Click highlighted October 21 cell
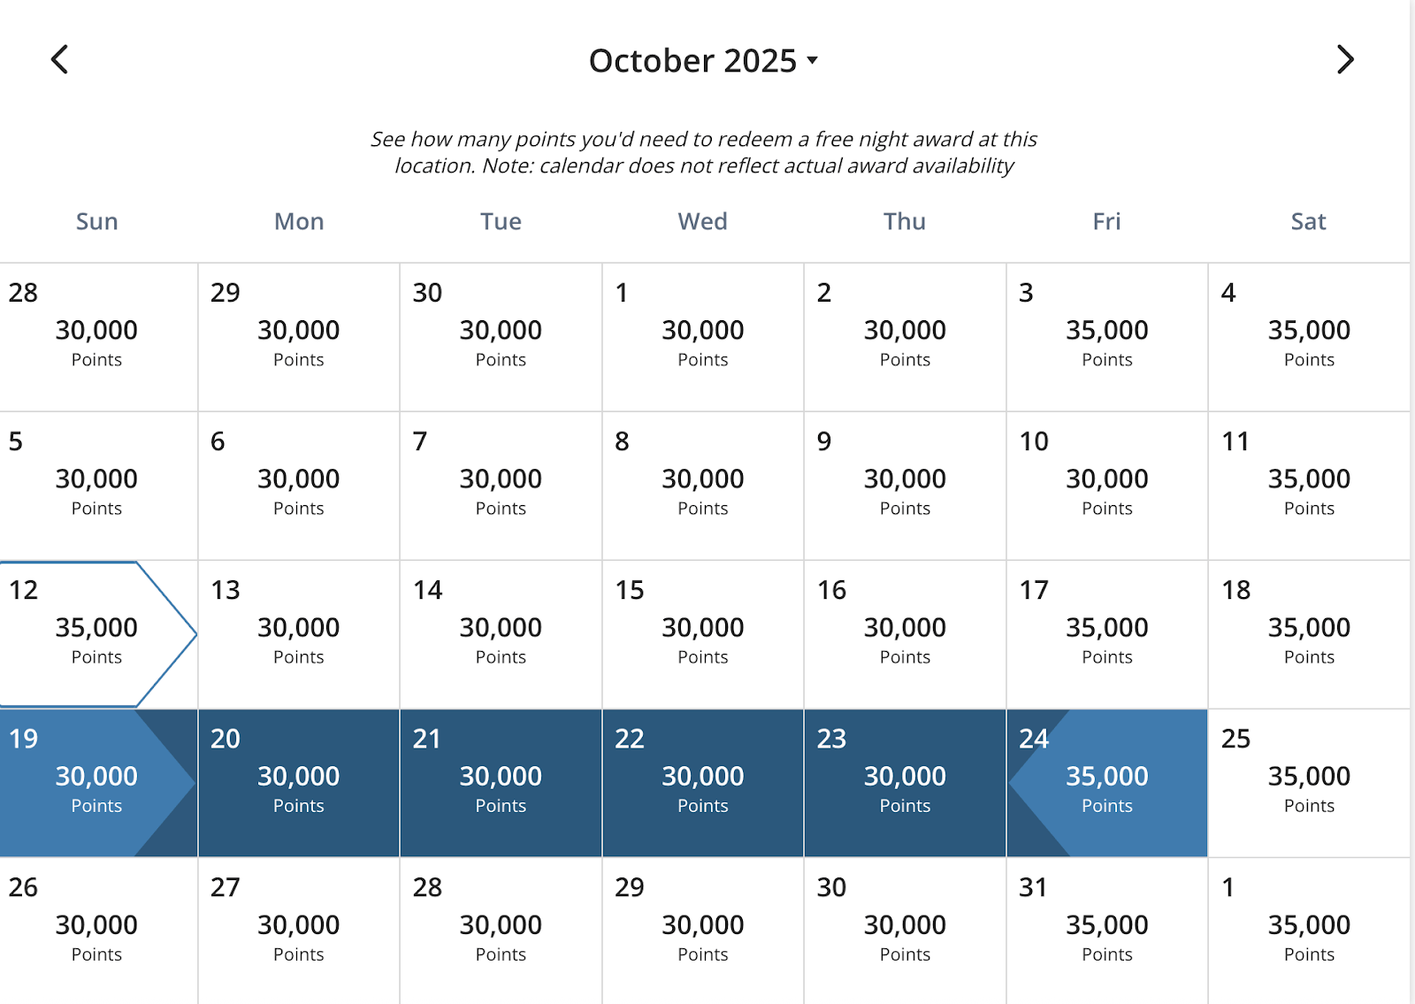The image size is (1415, 1004). point(501,783)
